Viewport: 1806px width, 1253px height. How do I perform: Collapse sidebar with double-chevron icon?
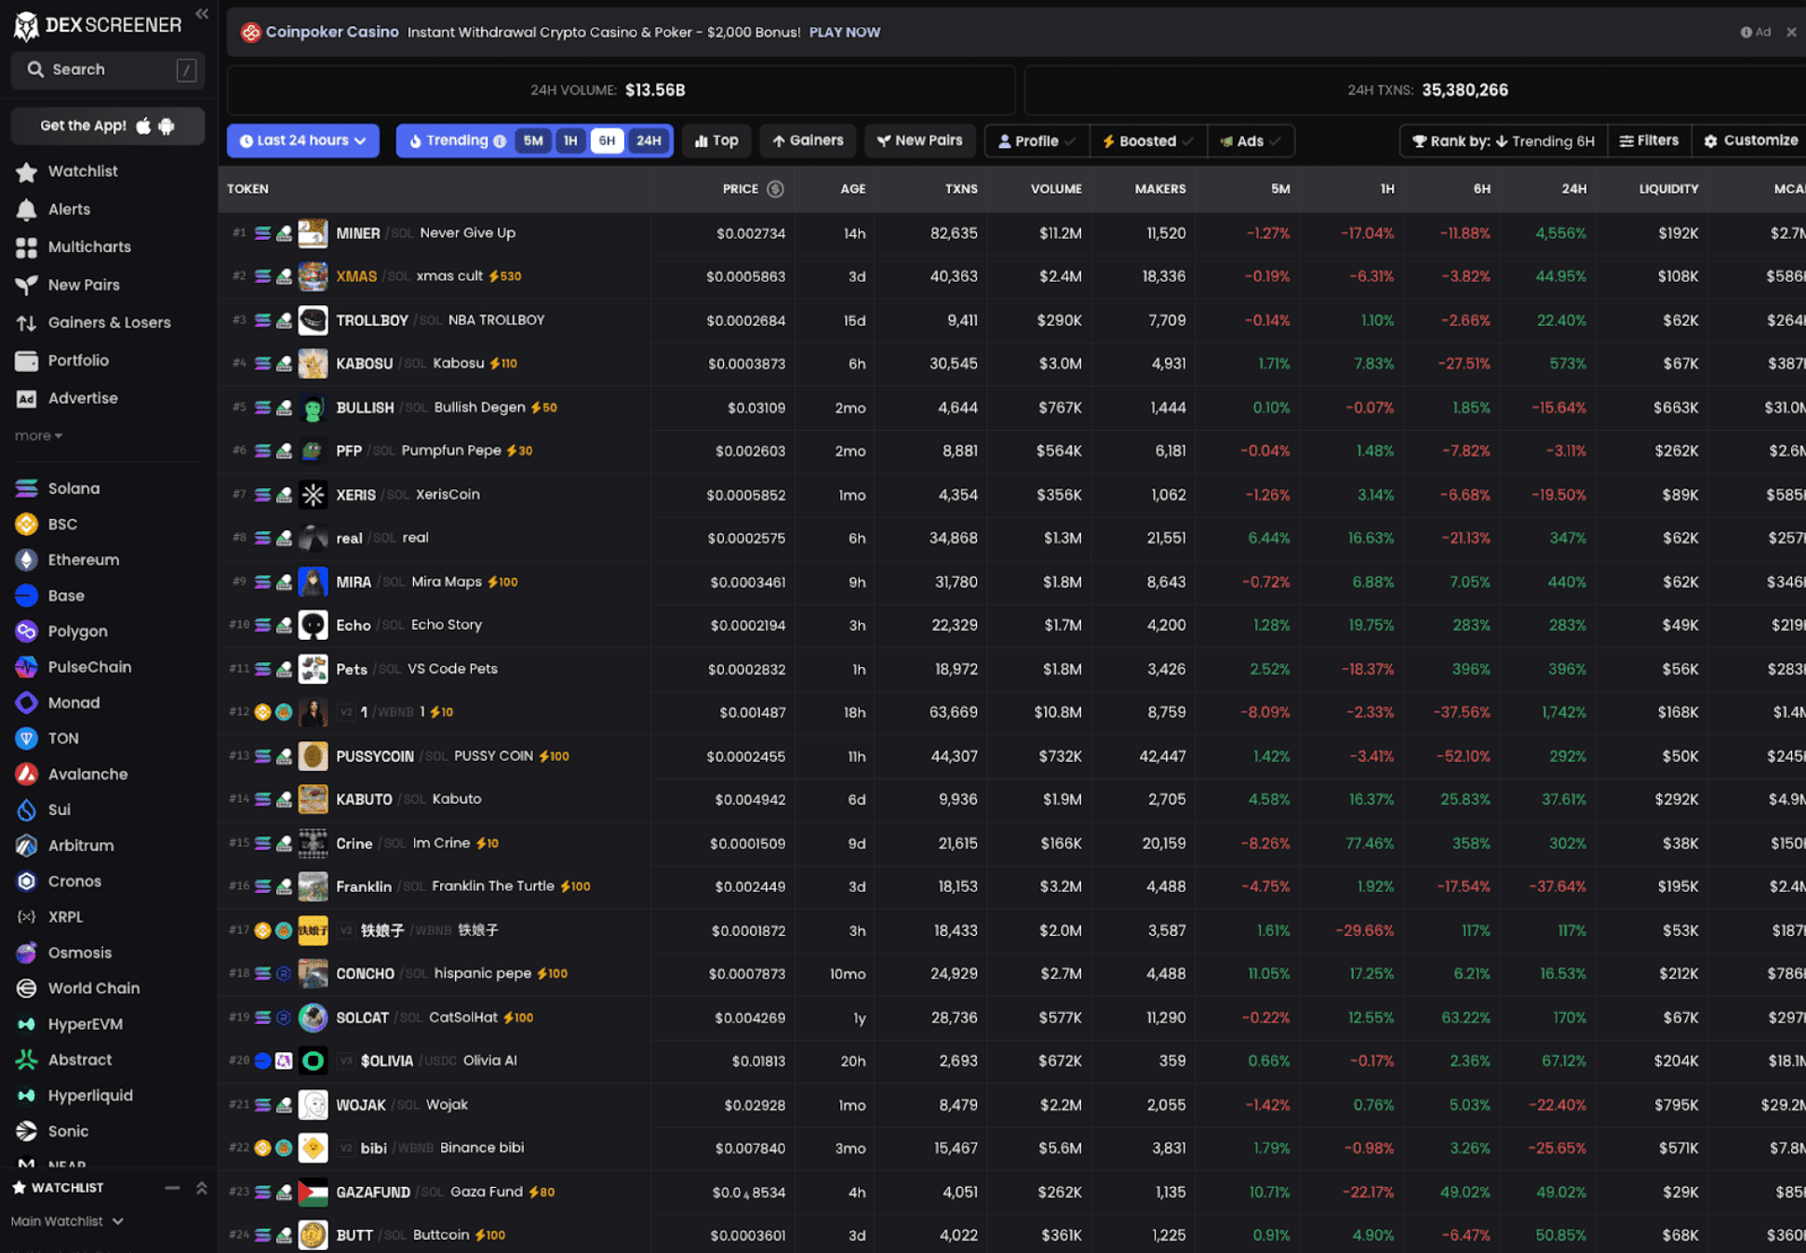tap(202, 13)
